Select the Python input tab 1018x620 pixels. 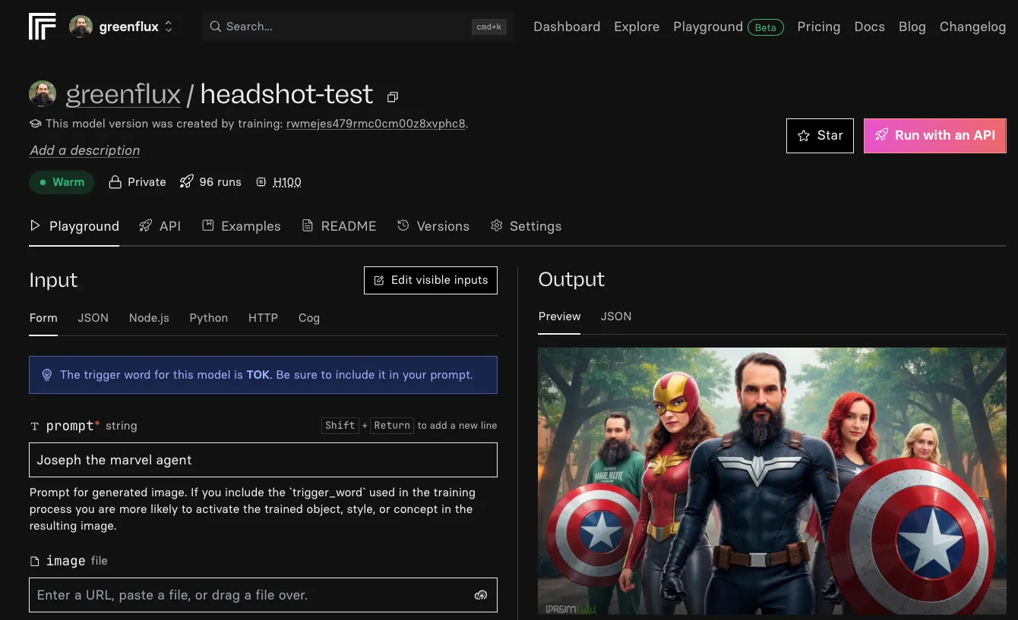click(x=208, y=318)
